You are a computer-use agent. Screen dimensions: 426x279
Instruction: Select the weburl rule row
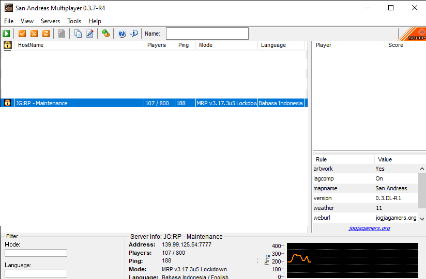365,218
